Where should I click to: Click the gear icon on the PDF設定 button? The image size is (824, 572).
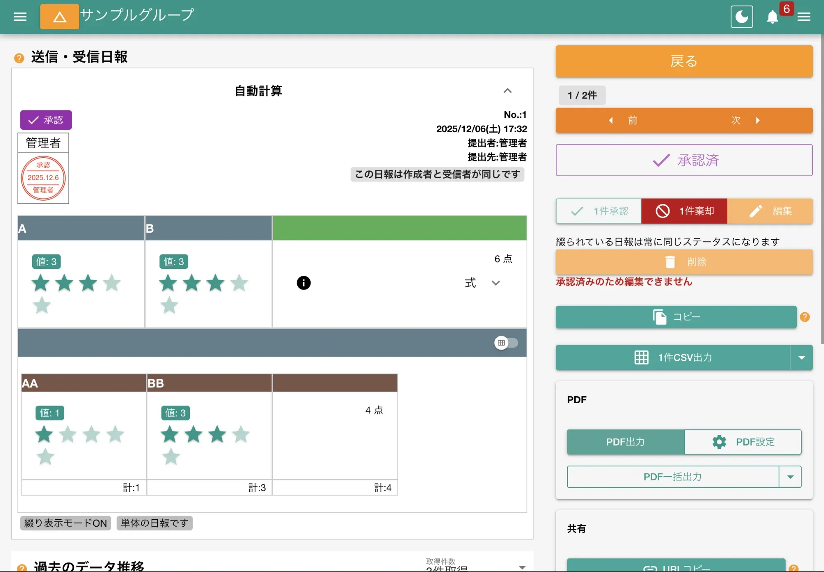click(719, 442)
